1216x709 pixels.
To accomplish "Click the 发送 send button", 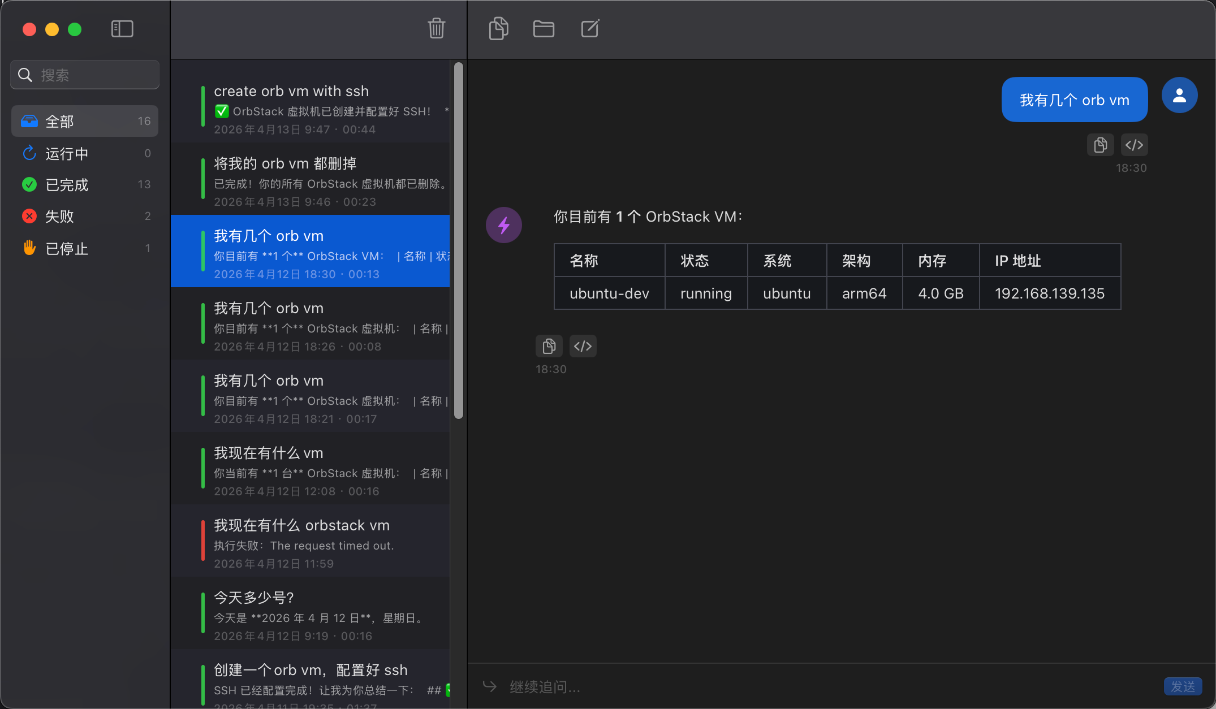I will (1183, 686).
